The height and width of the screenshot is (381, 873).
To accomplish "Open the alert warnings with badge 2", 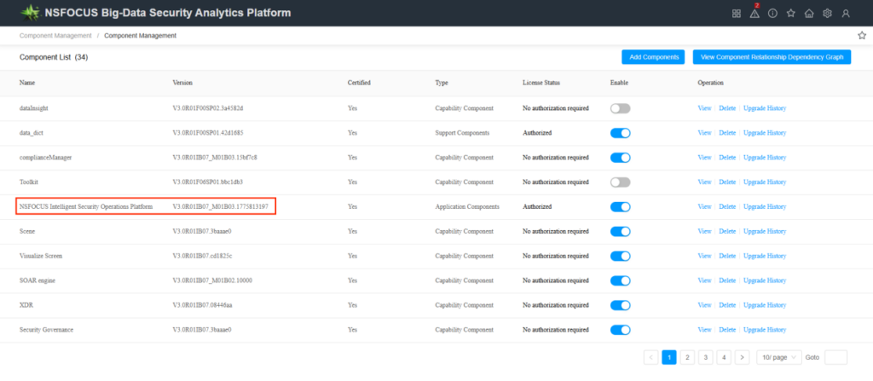I will pos(754,13).
